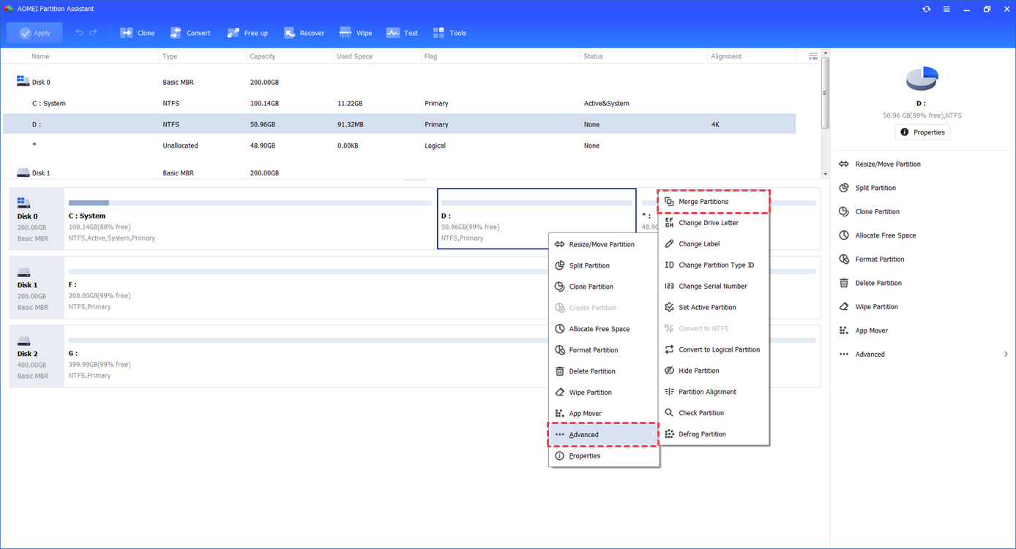
Task: Click the Name column header
Action: pos(40,56)
